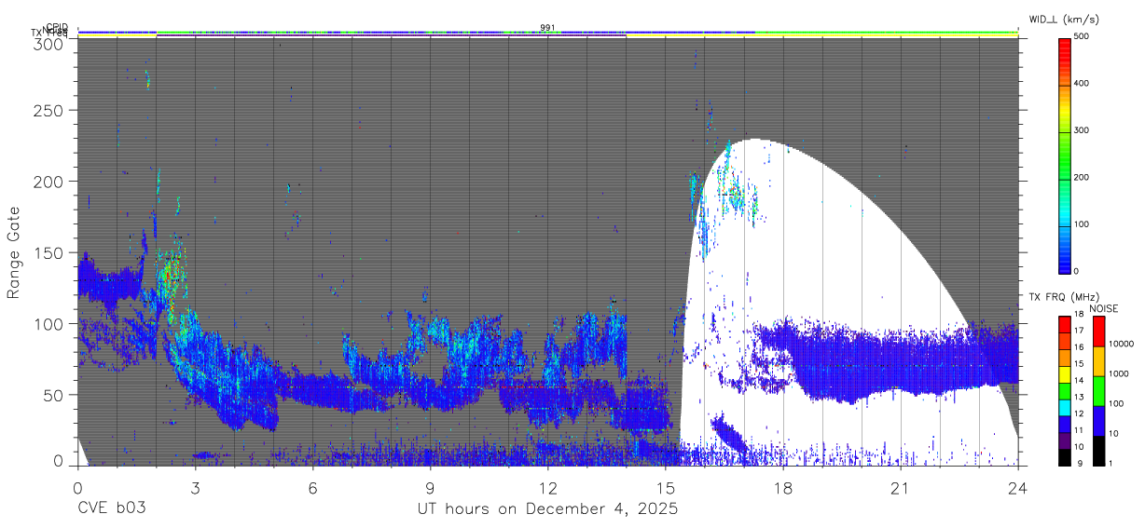Select the orange swatch of the NOISE legend
This screenshot has height=528, width=1145.
coord(1097,360)
